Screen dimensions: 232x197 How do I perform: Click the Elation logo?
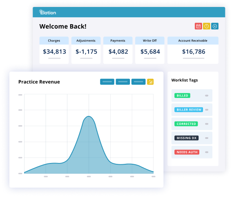(x=47, y=12)
